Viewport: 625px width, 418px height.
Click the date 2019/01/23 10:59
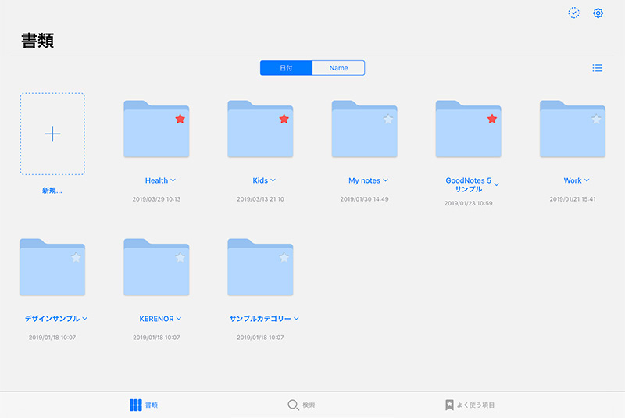(x=468, y=203)
